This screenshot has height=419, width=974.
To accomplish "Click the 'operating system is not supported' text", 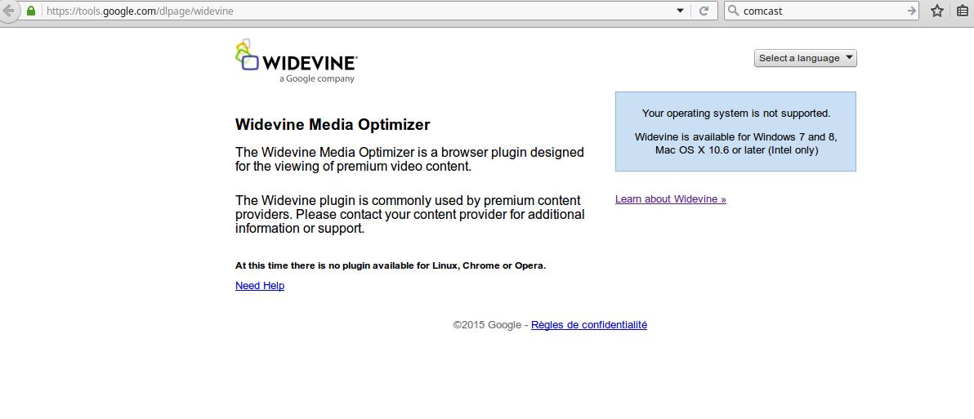I will (736, 114).
